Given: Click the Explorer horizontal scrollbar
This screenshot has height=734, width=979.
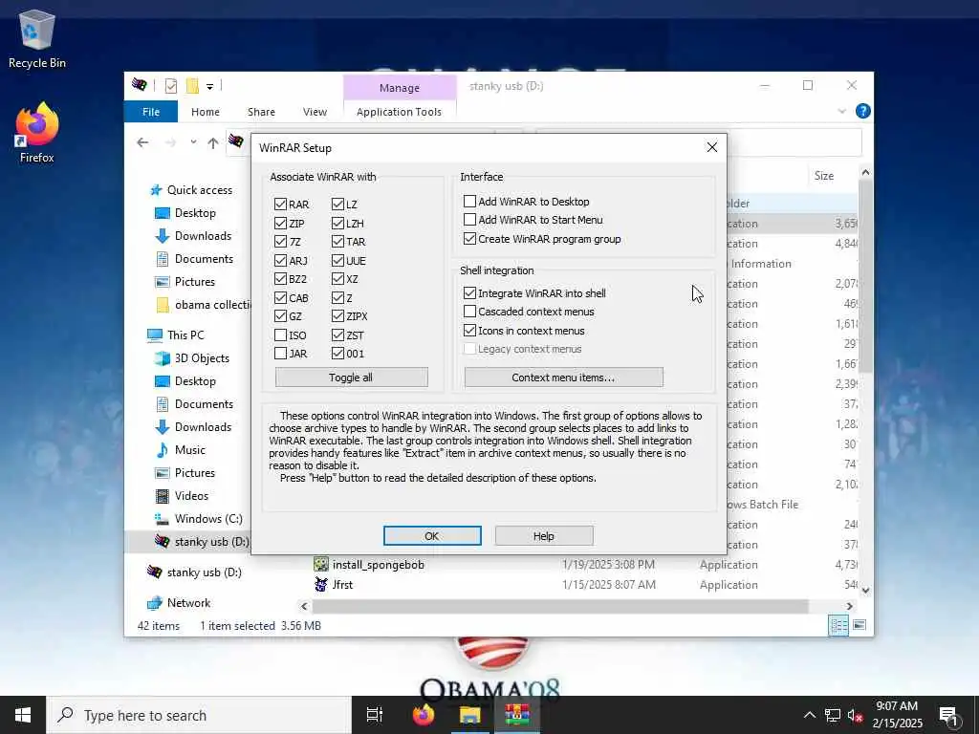Looking at the screenshot, I should click(560, 606).
